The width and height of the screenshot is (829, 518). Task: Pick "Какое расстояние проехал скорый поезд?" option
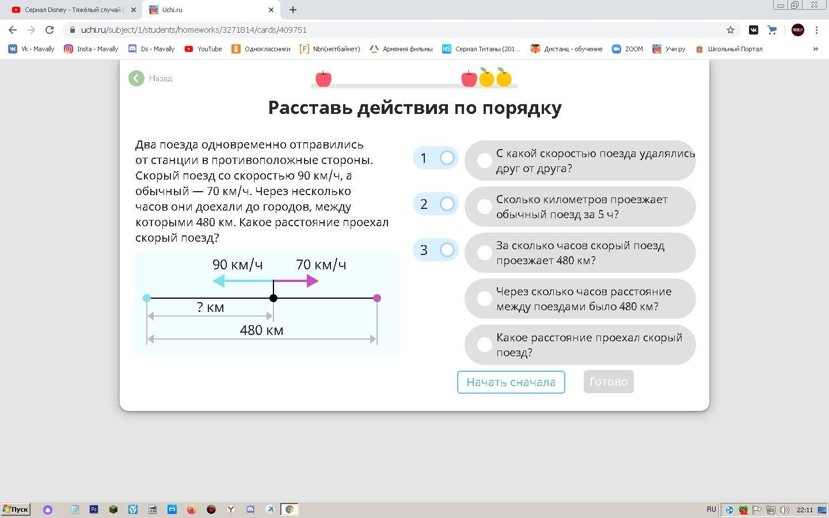580,345
